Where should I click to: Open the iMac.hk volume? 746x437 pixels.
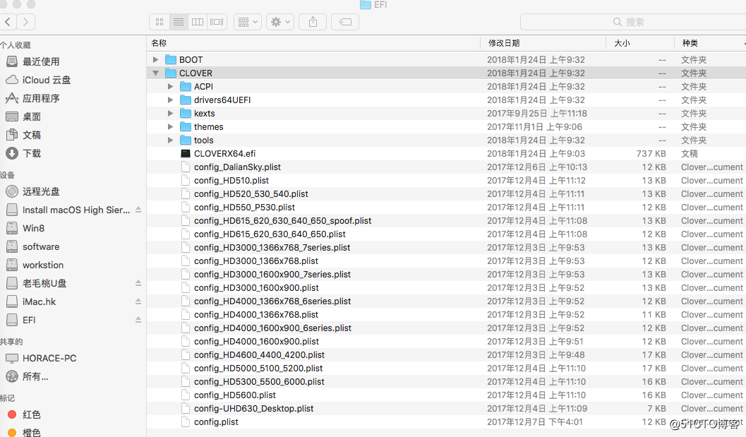(x=39, y=302)
